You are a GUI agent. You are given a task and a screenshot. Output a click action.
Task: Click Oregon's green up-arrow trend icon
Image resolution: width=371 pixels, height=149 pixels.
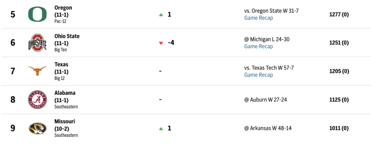click(x=161, y=15)
